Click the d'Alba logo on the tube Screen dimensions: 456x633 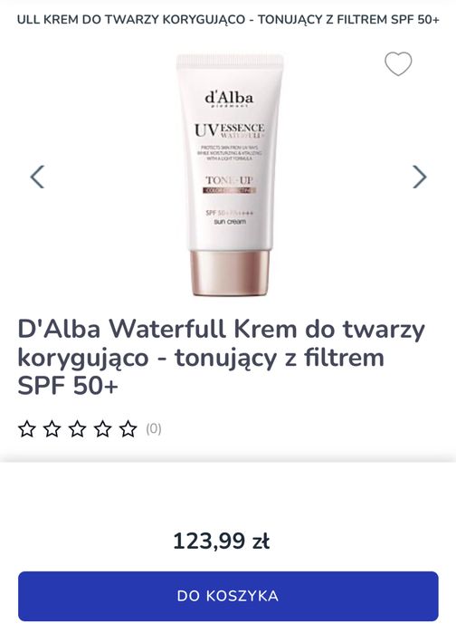click(229, 99)
